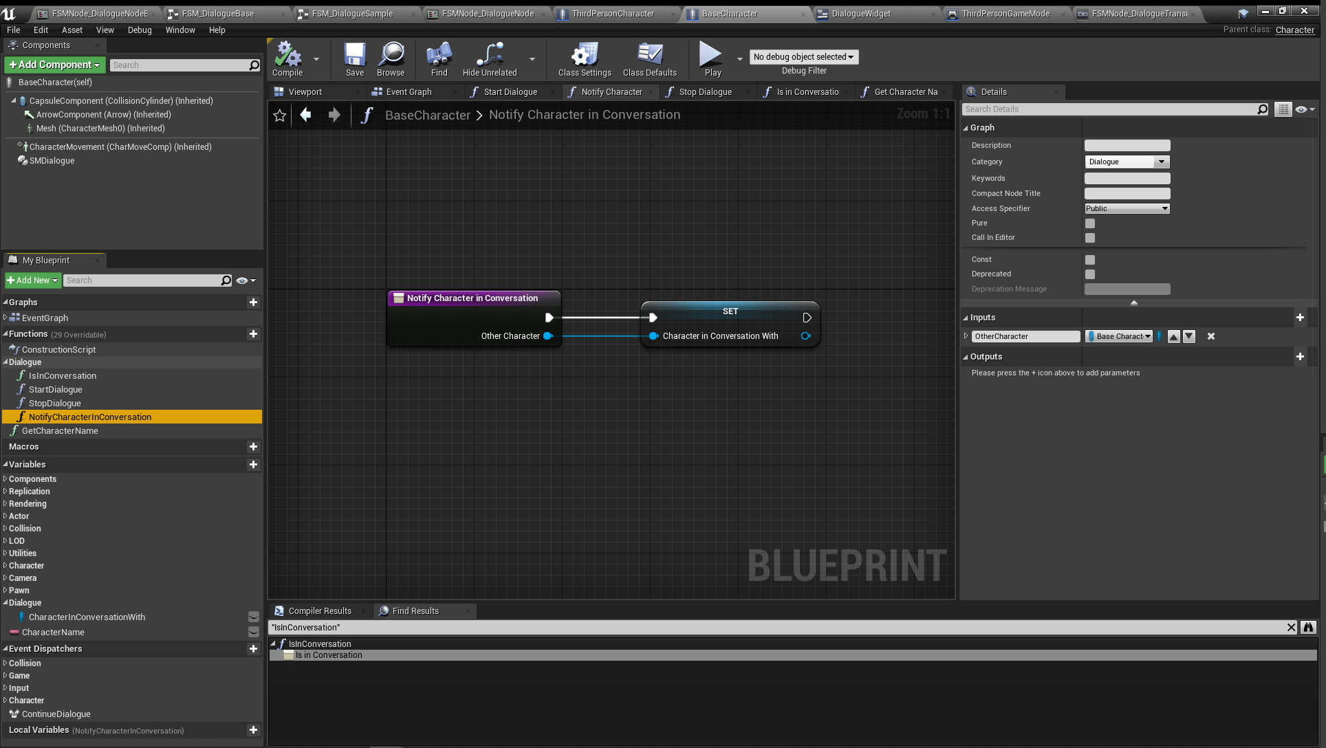Check the Const option
Viewport: 1326px width, 748px height.
(1090, 260)
